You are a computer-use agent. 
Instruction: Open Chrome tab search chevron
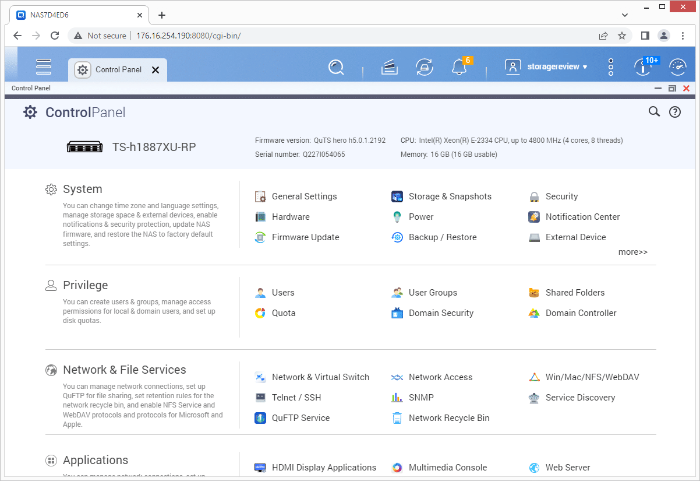click(624, 15)
